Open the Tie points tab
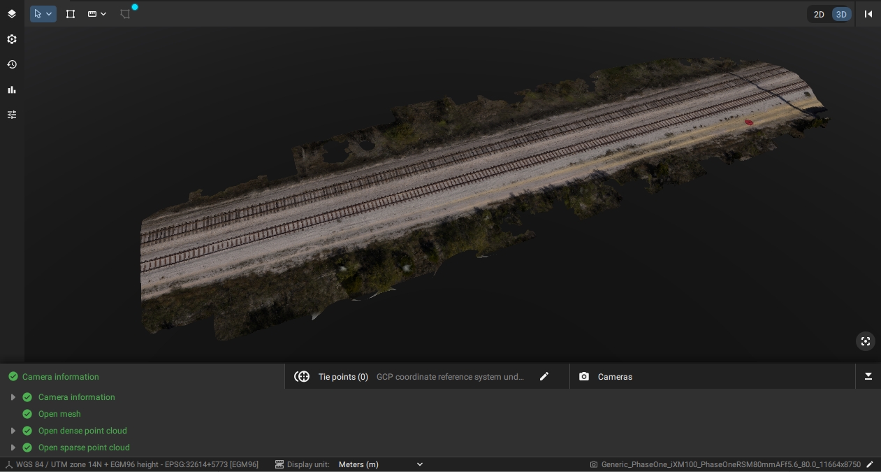The height and width of the screenshot is (472, 881). coord(342,377)
